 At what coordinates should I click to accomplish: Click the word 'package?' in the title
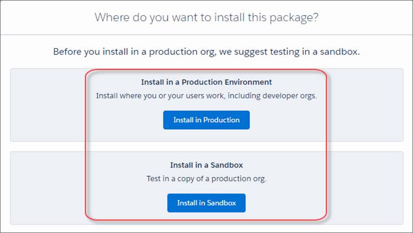(x=294, y=18)
